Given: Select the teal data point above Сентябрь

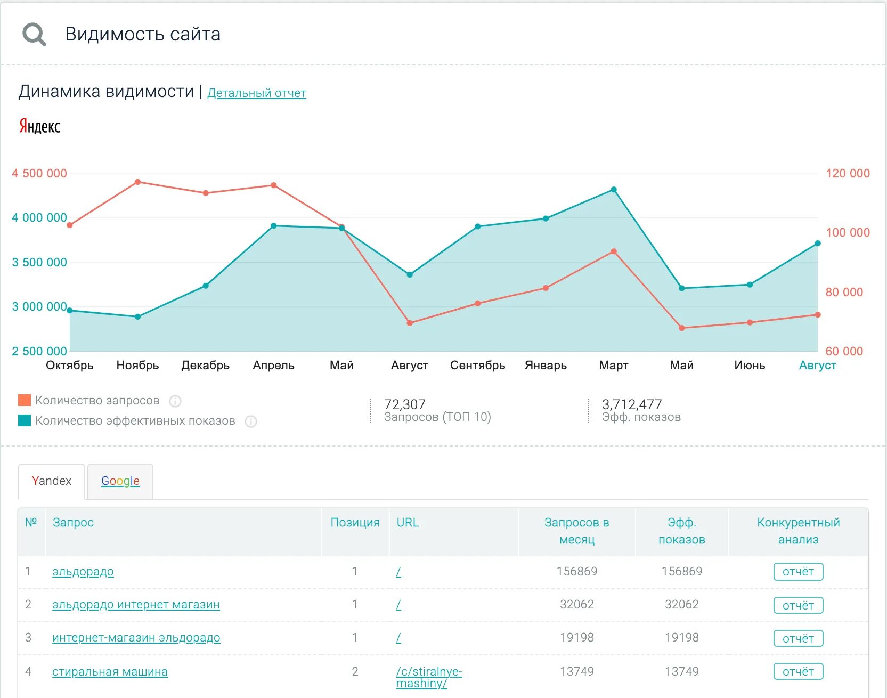Looking at the screenshot, I should [478, 227].
